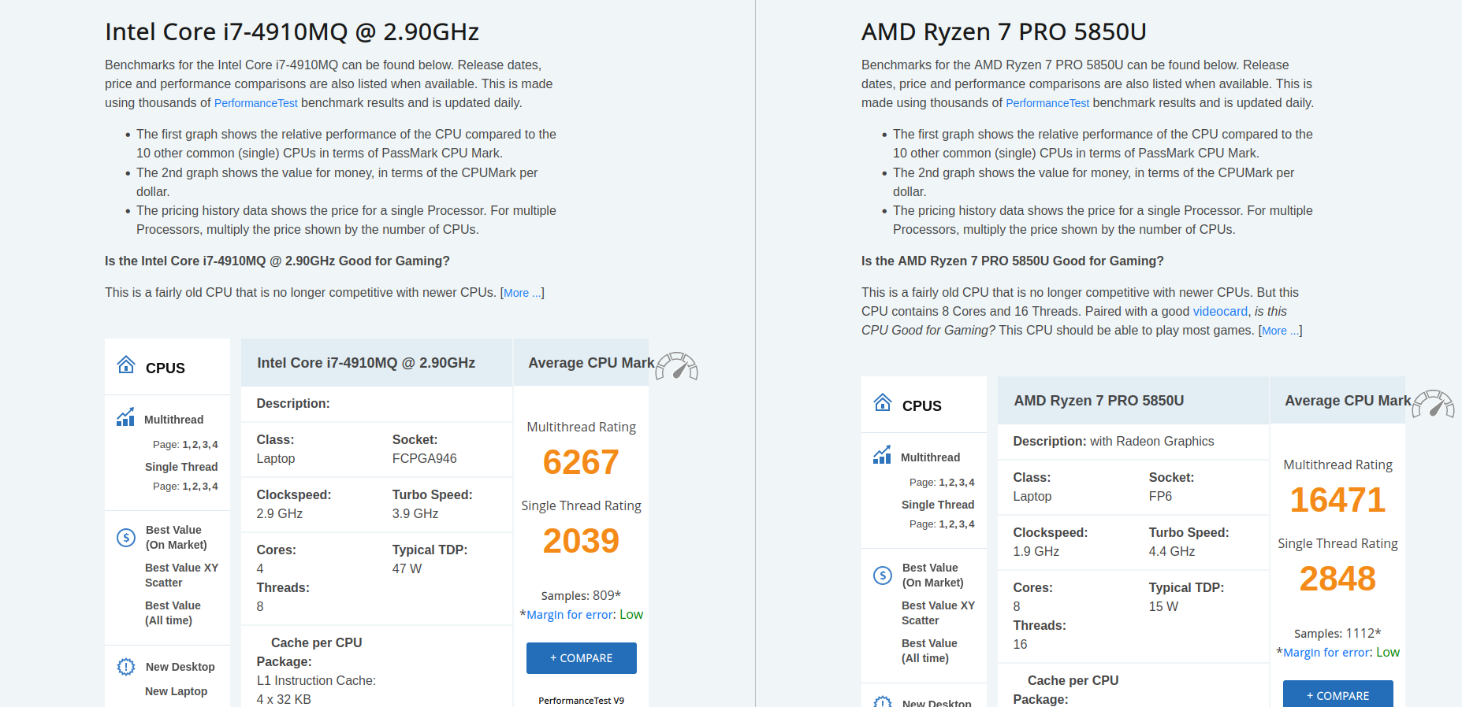This screenshot has width=1462, height=707.
Task: Click 'Is the AMD Ryzen 7 PRO 5850U Good for Gaming?' heading
Action: (x=1012, y=261)
